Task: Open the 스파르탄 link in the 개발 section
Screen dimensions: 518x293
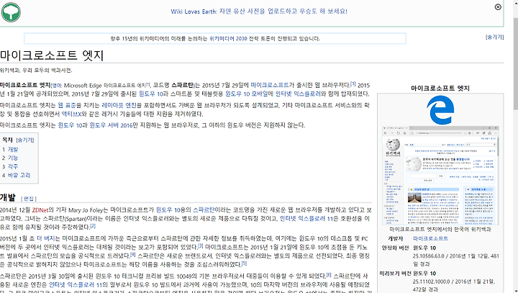Action: click(204, 210)
